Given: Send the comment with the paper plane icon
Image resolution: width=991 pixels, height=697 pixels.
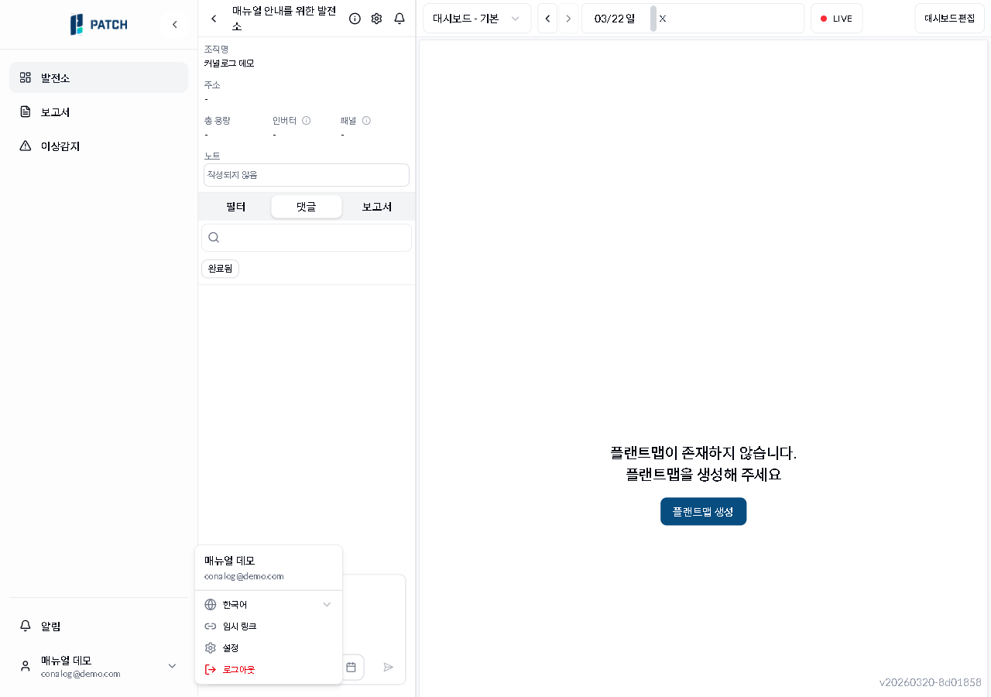Looking at the screenshot, I should point(389,667).
